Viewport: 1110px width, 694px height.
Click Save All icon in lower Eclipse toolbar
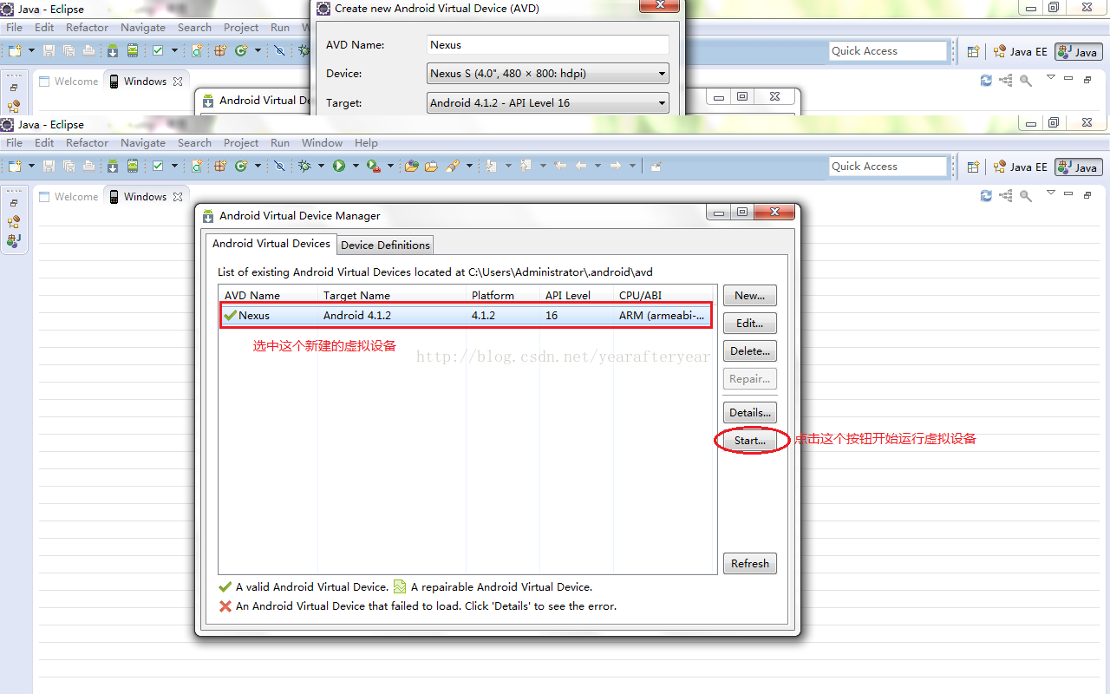(x=69, y=166)
